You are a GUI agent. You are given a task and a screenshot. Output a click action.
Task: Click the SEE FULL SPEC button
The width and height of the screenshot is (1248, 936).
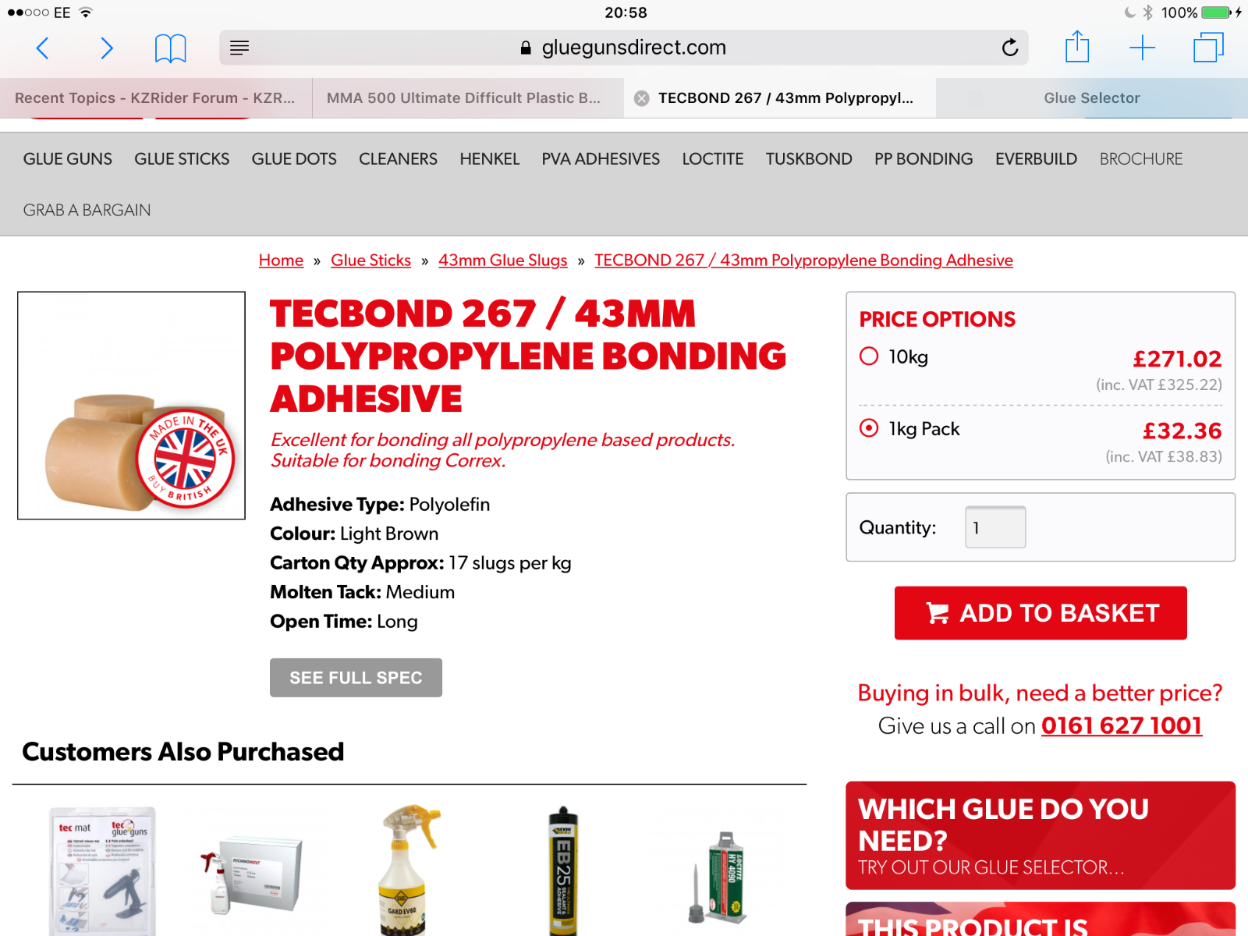356,678
